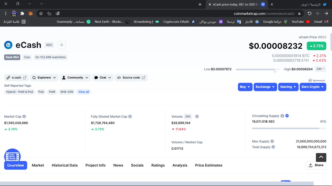Open the Exchange dropdown
This screenshot has width=332, height=186.
tap(265, 87)
